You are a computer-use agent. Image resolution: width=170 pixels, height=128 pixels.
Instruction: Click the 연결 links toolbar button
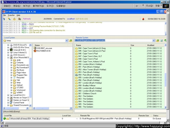tap(158, 6)
